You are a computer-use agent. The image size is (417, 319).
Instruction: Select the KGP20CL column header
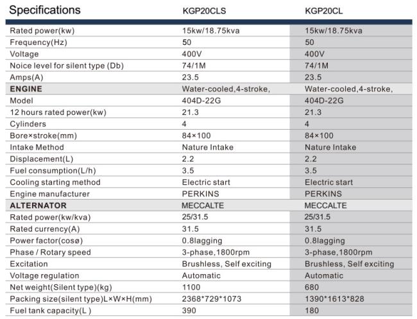tap(323, 11)
